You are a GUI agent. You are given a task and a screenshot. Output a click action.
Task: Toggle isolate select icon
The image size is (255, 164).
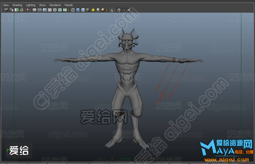[x=112, y=10]
